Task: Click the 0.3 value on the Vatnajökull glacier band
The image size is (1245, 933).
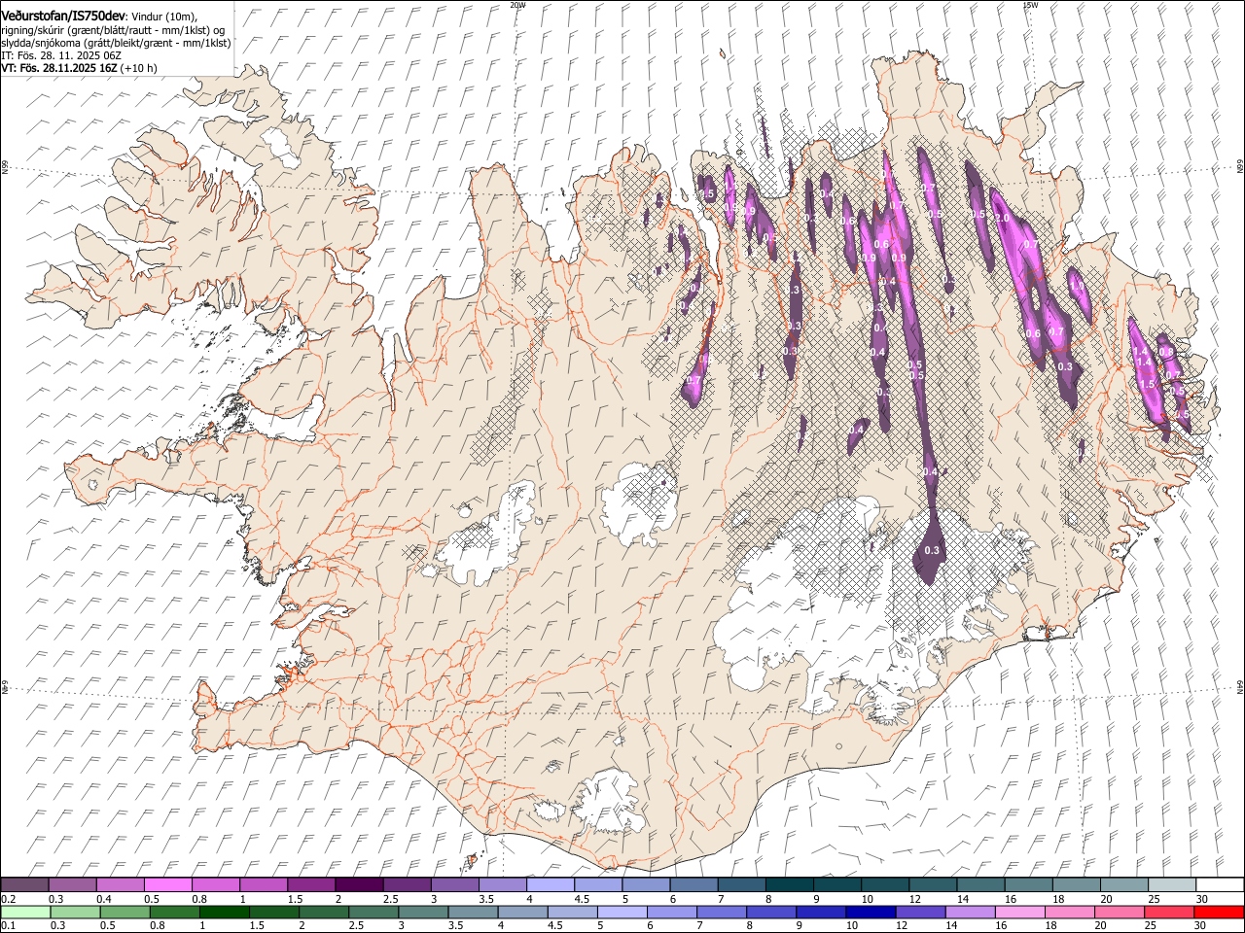Action: (932, 550)
